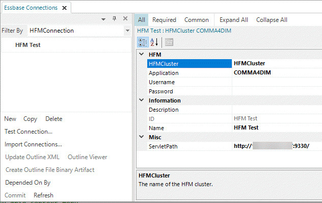This screenshot has width=322, height=203.
Task: Edit the Name value HFM Test
Action: 277,128
